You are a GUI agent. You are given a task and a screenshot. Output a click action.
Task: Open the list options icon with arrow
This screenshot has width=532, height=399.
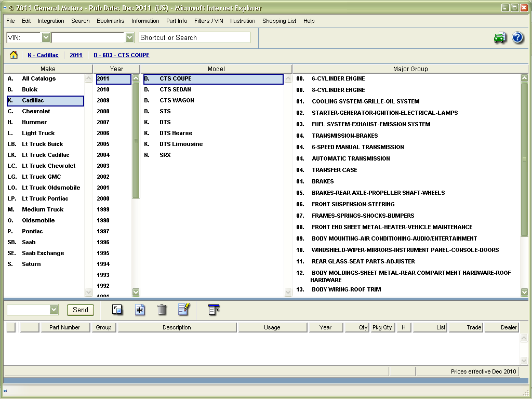214,310
